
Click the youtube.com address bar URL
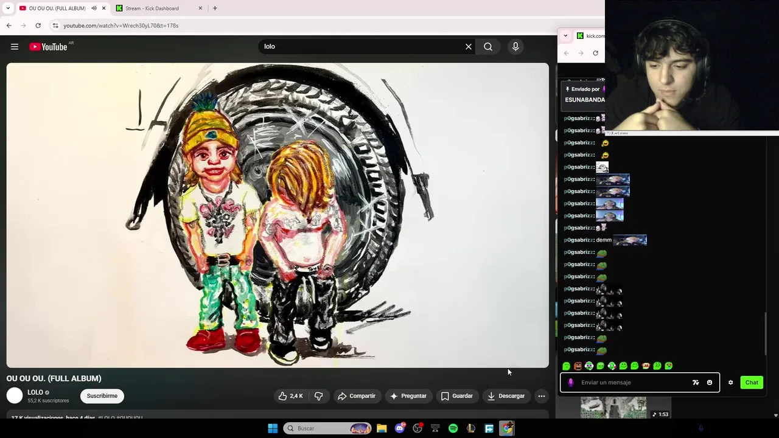click(x=121, y=26)
